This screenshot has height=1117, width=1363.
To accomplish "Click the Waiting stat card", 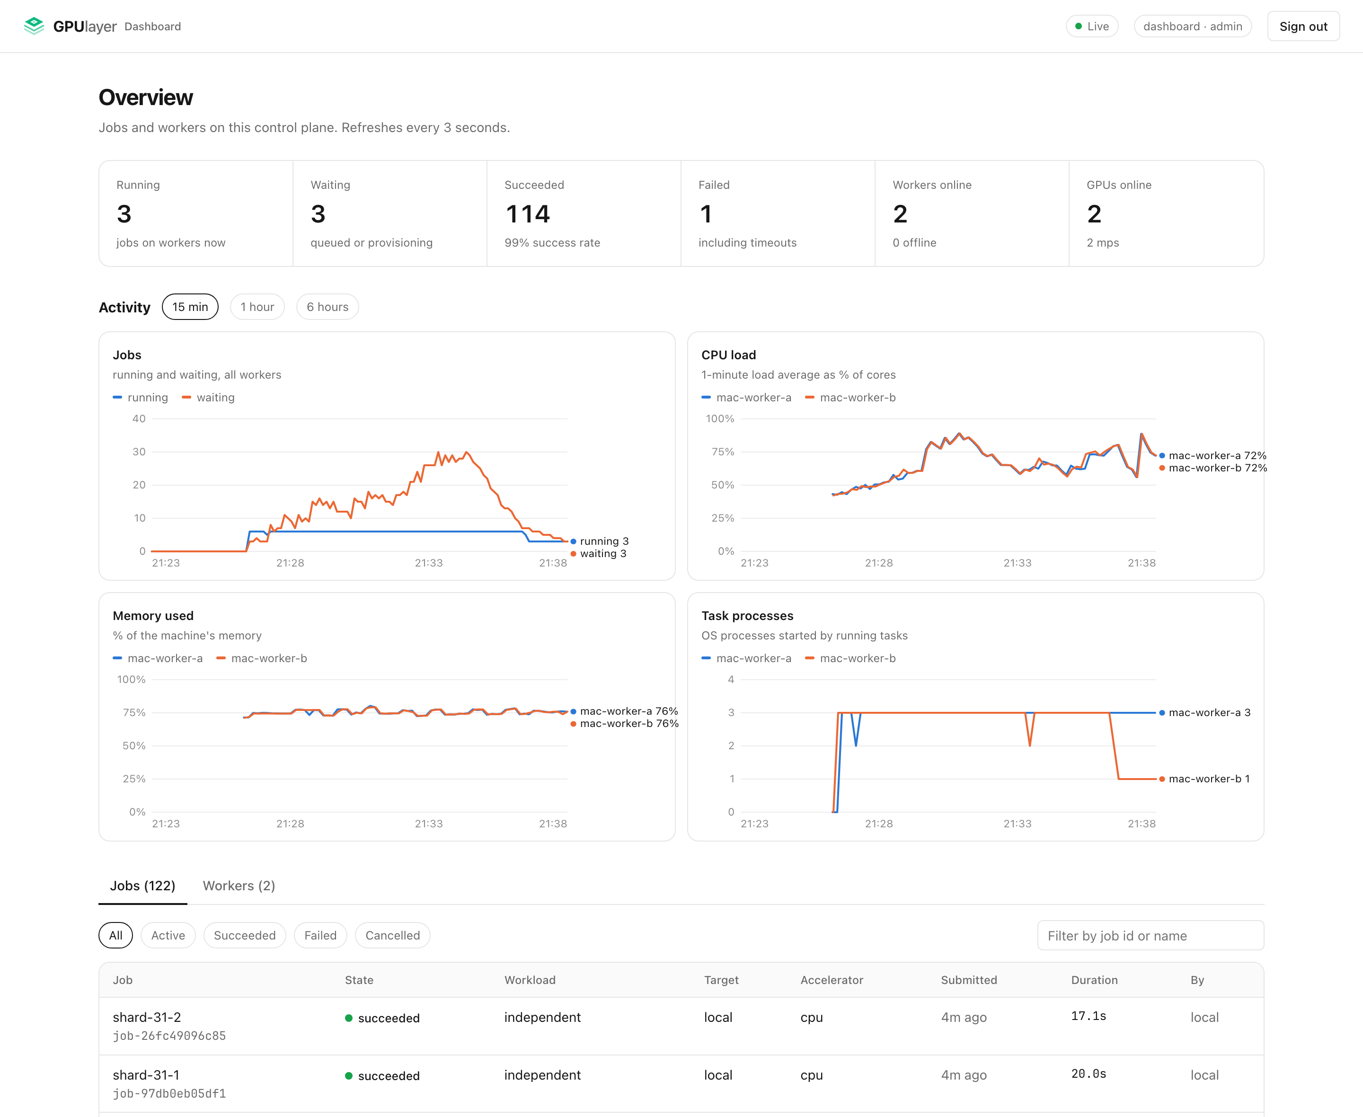I will pyautogui.click(x=390, y=213).
